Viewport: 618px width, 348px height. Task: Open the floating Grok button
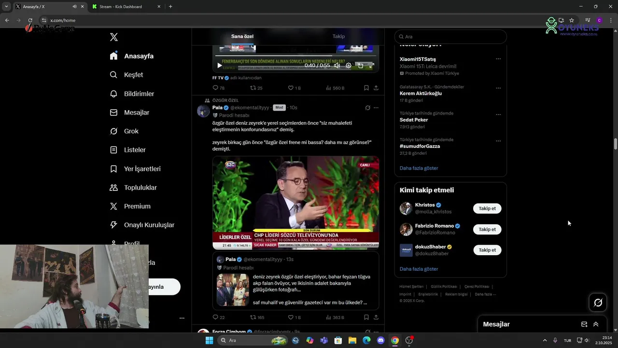(598, 303)
